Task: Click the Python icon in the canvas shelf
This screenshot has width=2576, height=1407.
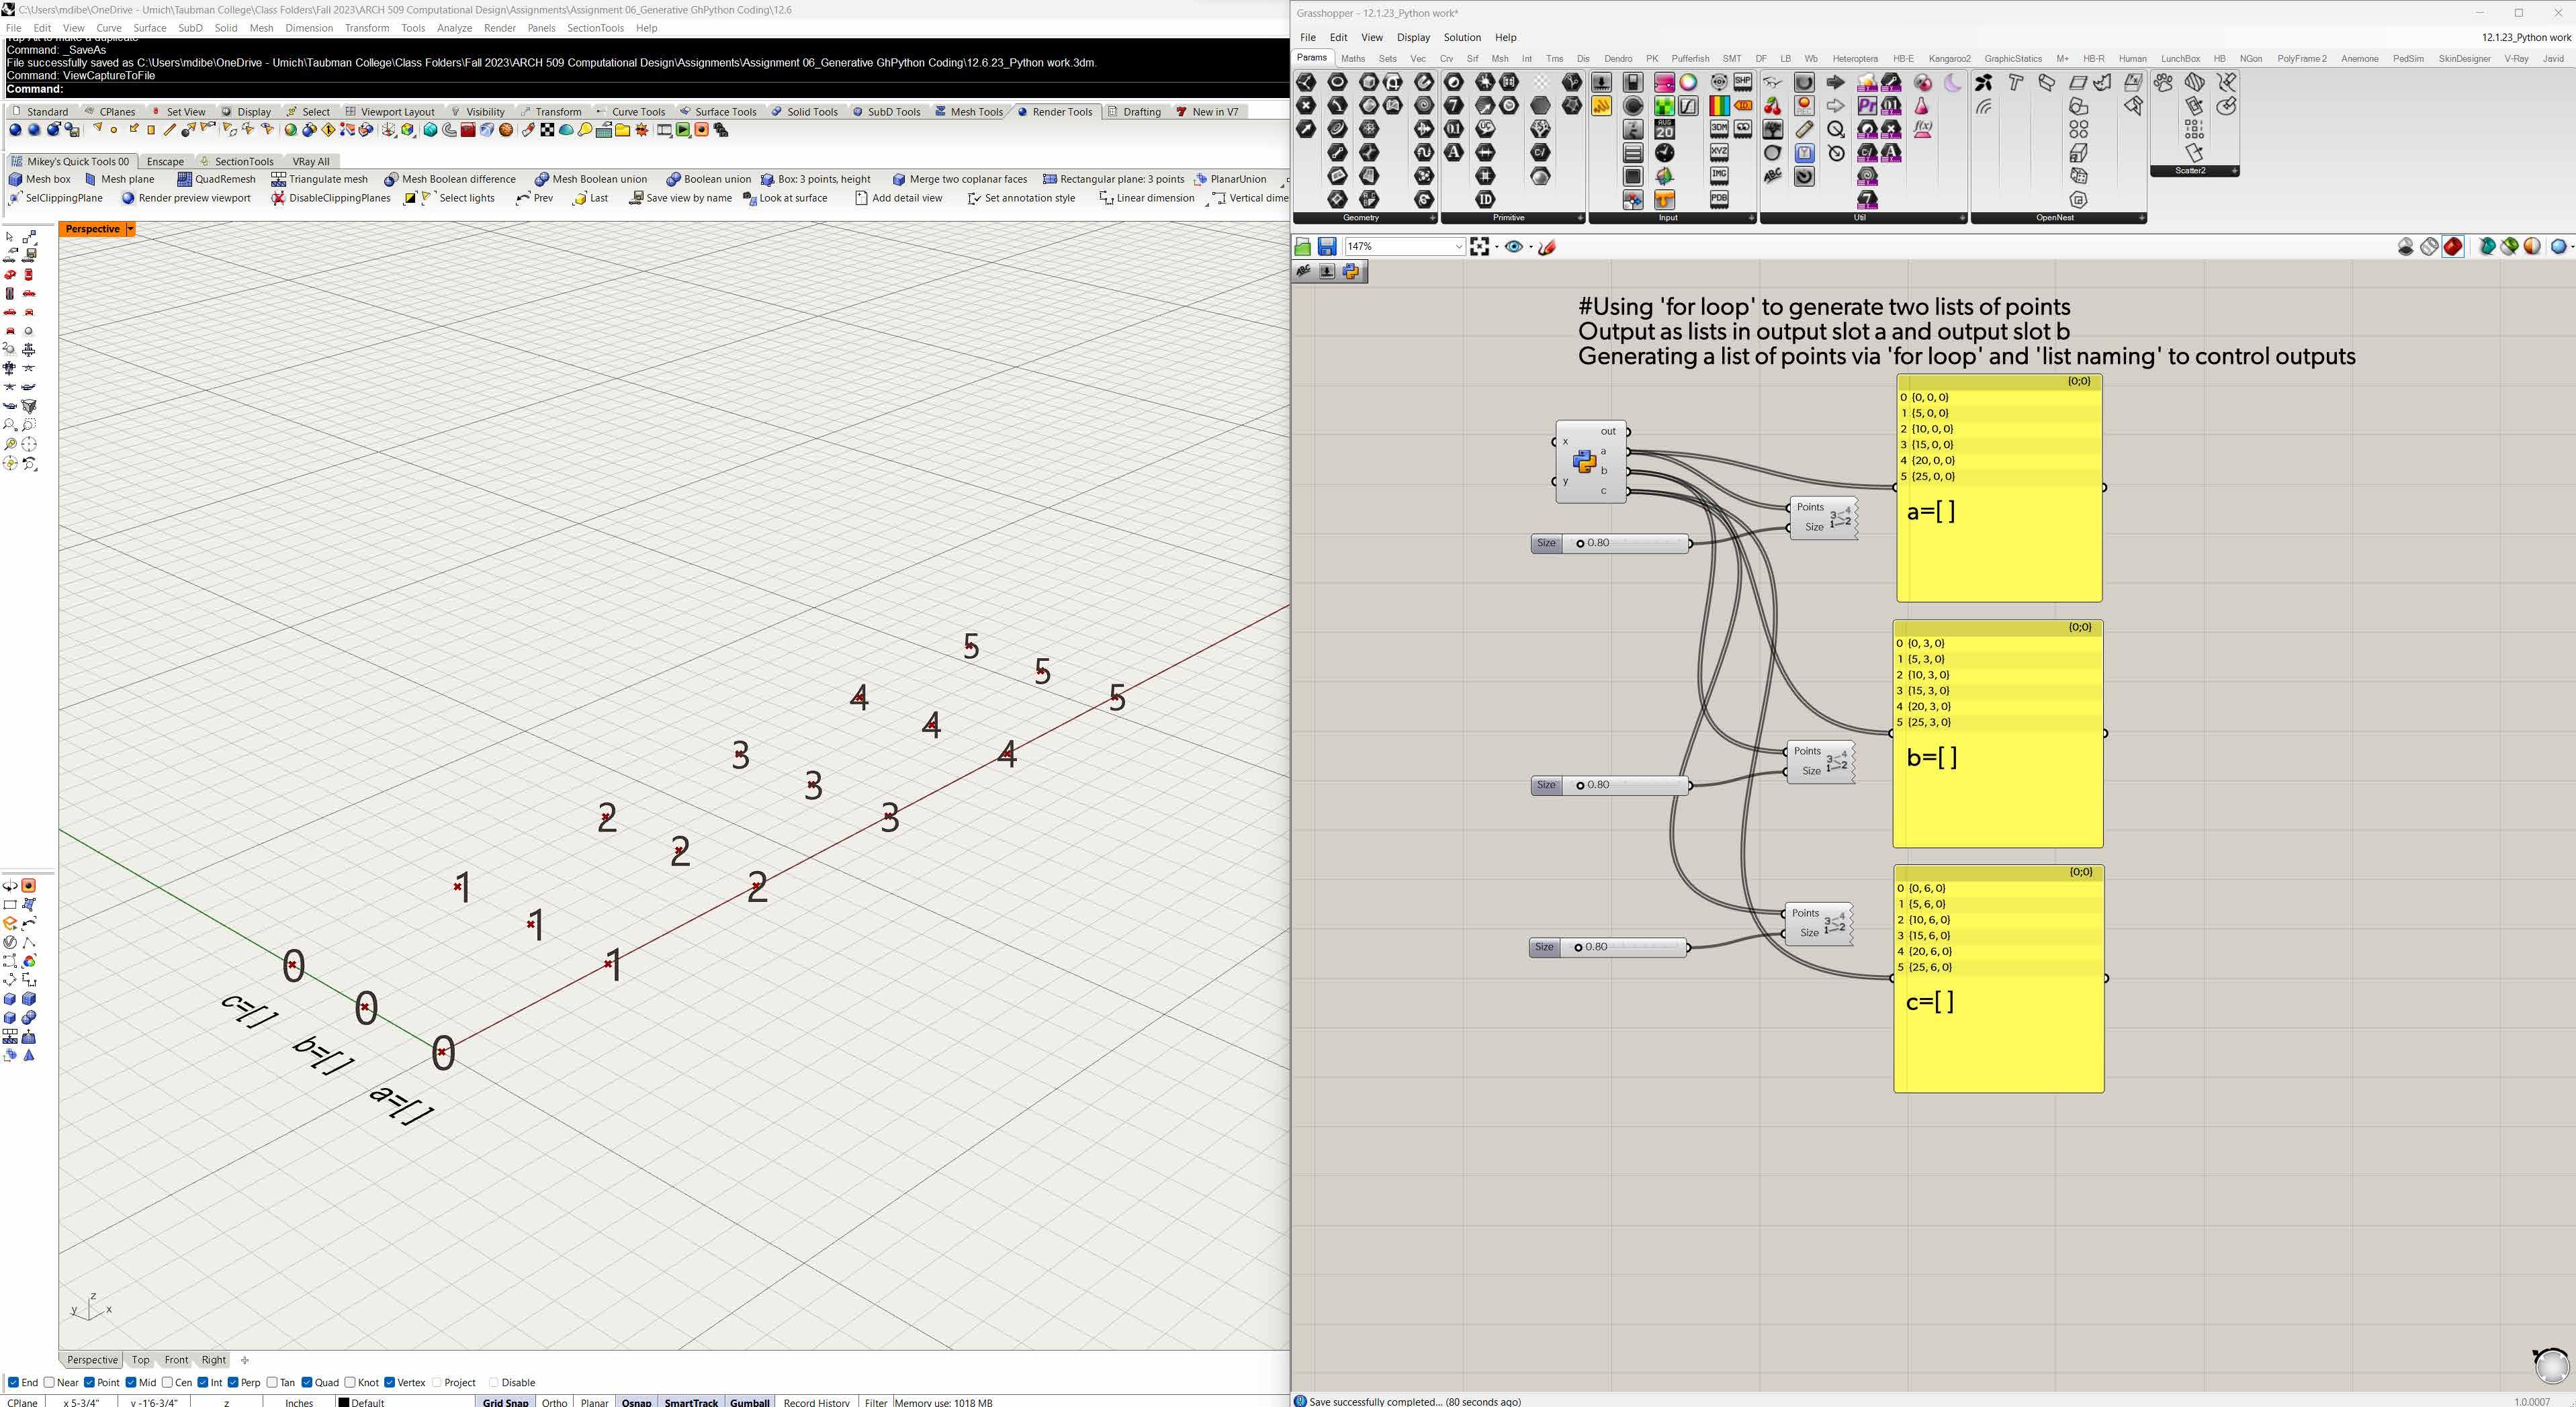Action: (x=1351, y=271)
